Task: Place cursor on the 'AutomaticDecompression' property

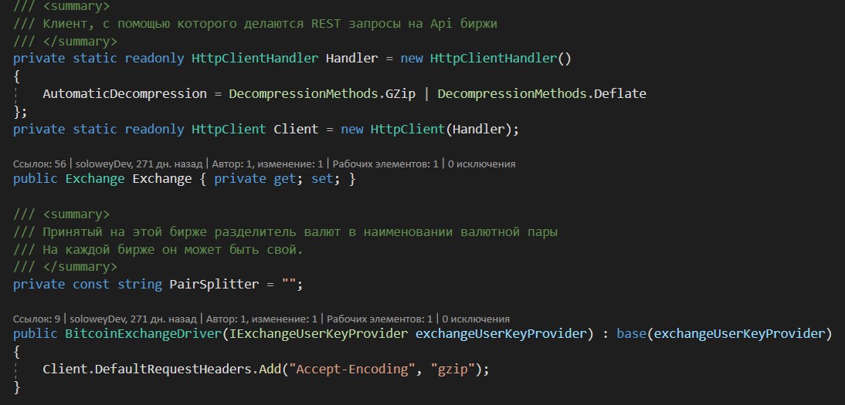Action: [x=124, y=93]
